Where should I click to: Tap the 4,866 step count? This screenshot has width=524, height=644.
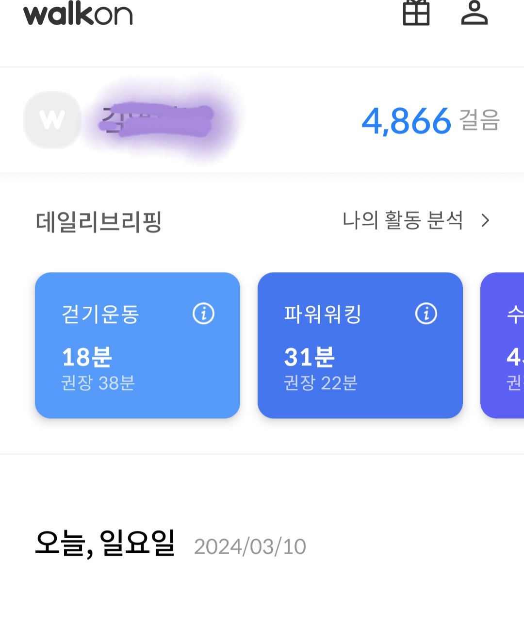click(407, 121)
